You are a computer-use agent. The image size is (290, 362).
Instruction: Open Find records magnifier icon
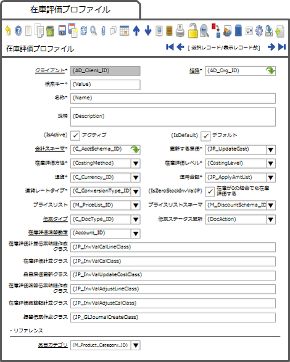point(94,31)
